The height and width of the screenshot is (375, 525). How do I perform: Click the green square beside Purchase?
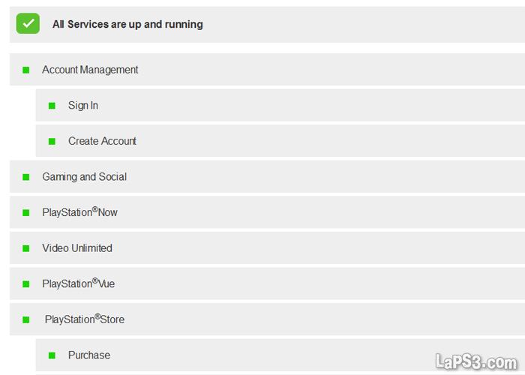(x=52, y=355)
